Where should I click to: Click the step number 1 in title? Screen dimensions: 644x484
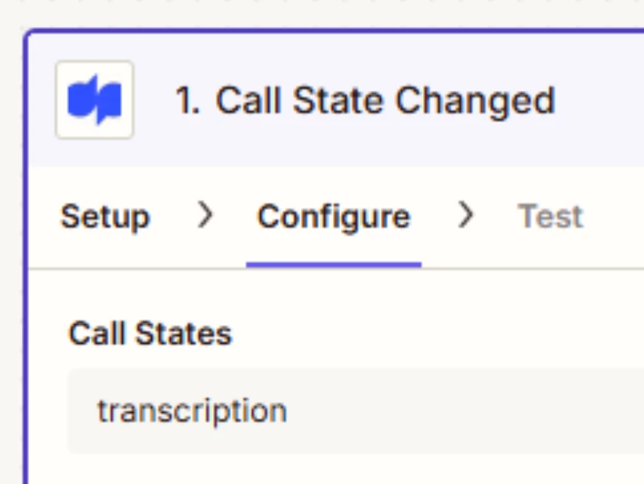click(x=187, y=100)
